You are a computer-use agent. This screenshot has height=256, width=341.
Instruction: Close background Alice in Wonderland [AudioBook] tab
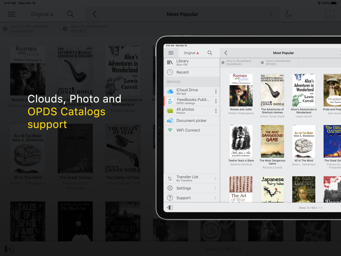point(5,29)
